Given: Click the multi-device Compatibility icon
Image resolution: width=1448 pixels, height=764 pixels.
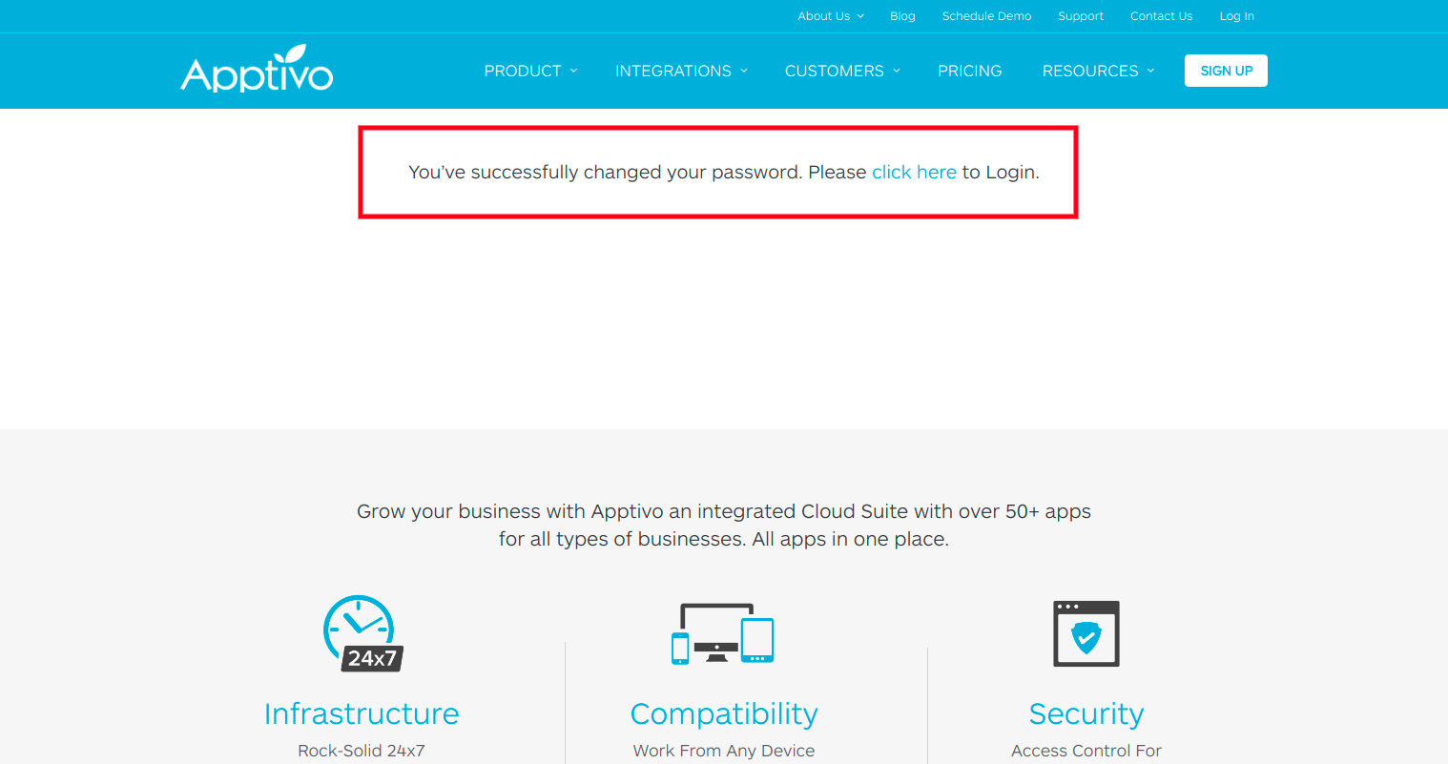Looking at the screenshot, I should 723,633.
